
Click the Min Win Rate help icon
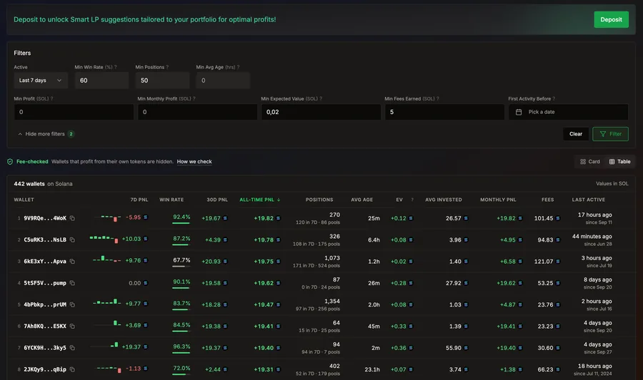coord(116,67)
